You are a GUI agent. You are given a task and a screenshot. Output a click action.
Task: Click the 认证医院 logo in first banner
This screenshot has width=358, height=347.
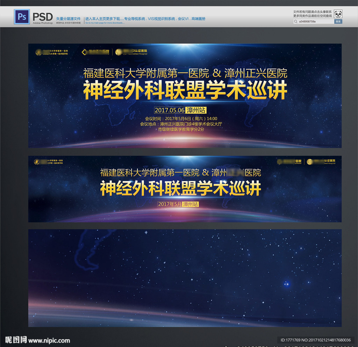pyautogui.click(x=131, y=52)
